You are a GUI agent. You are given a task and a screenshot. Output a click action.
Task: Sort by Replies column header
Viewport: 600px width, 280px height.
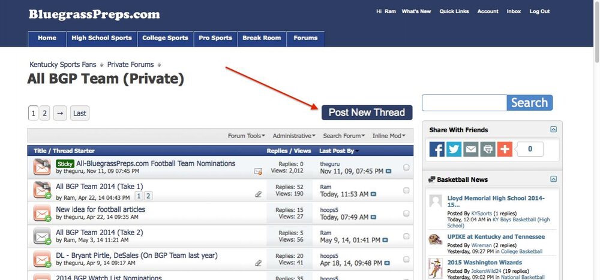click(277, 151)
